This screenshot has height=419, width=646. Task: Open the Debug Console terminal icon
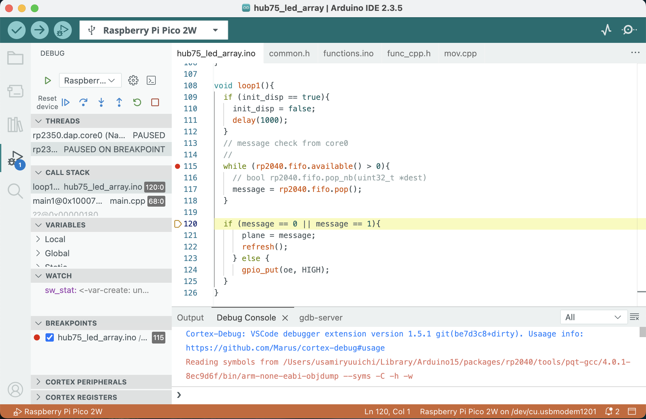(x=151, y=80)
